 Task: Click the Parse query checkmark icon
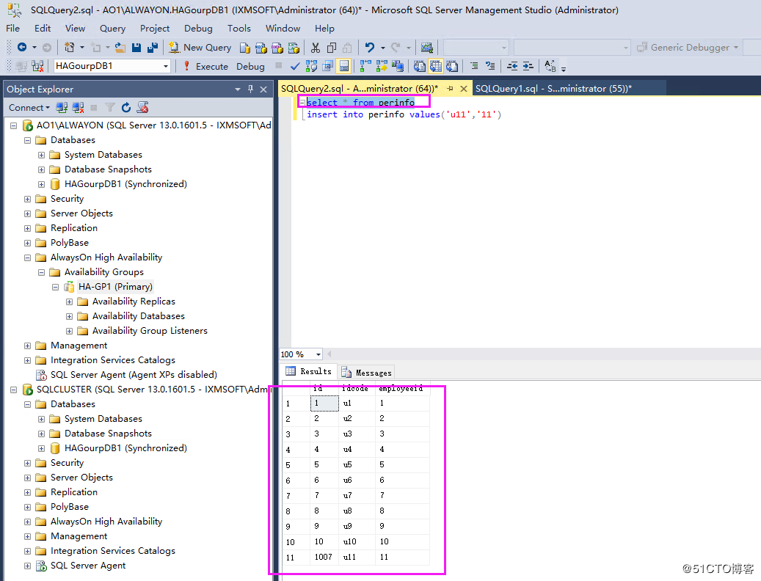(294, 66)
